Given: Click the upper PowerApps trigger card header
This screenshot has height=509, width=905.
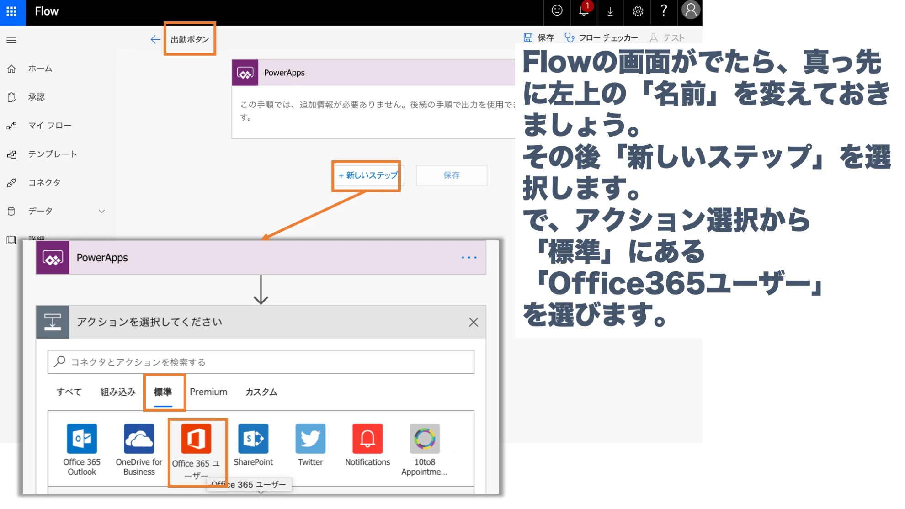Looking at the screenshot, I should click(x=373, y=73).
